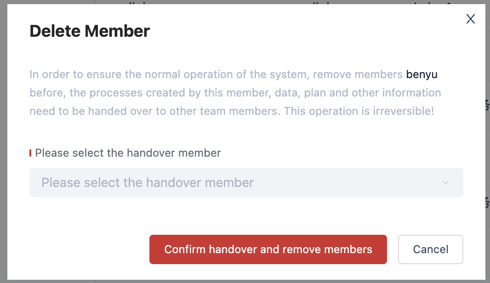490x283 pixels.
Task: Dismiss the dialog using the white Cancel button
Action: pyautogui.click(x=431, y=249)
